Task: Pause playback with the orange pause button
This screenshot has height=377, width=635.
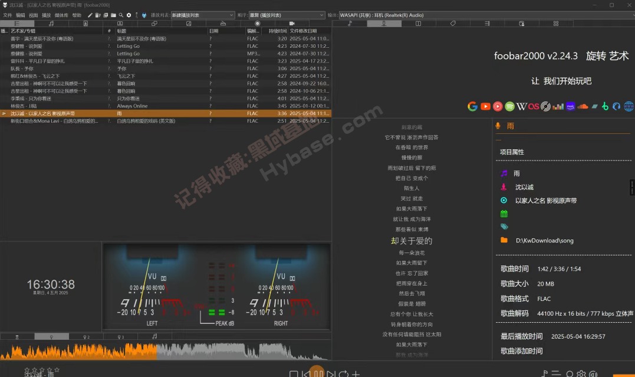Action: [318, 373]
